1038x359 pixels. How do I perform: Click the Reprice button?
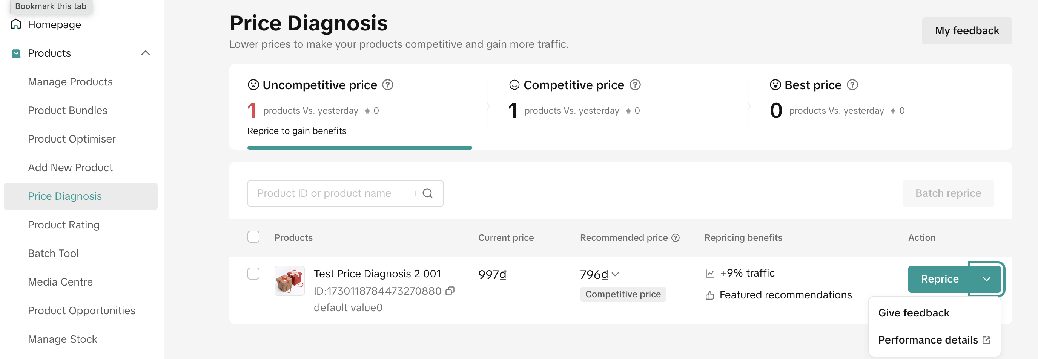(x=939, y=279)
